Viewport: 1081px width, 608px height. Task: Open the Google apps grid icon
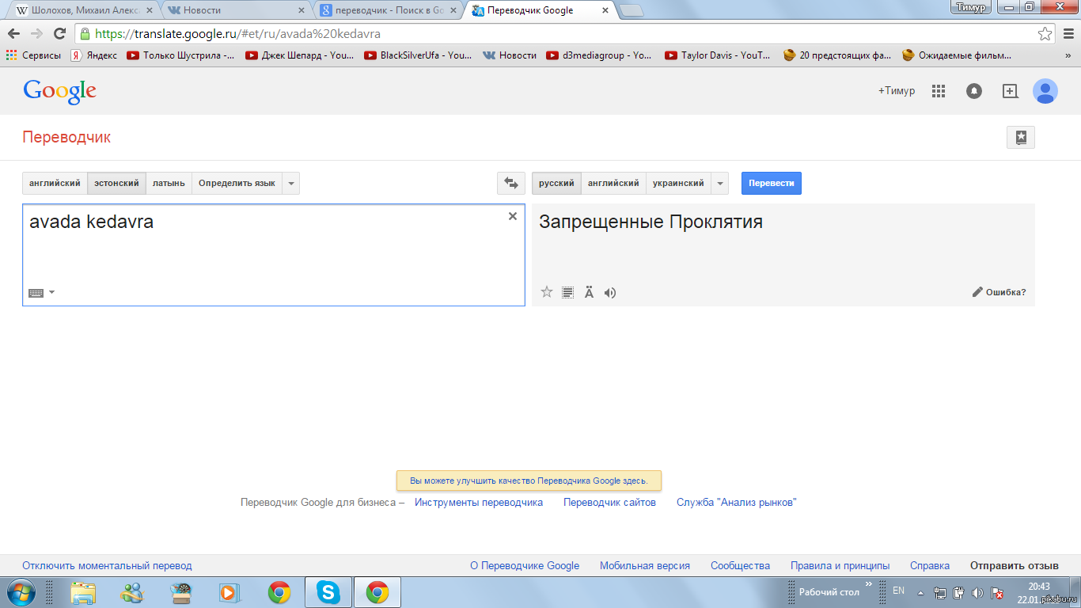point(939,91)
